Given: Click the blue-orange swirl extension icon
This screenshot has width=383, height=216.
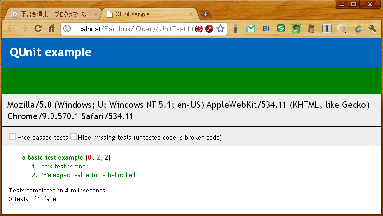Looking at the screenshot, I should (358, 29).
